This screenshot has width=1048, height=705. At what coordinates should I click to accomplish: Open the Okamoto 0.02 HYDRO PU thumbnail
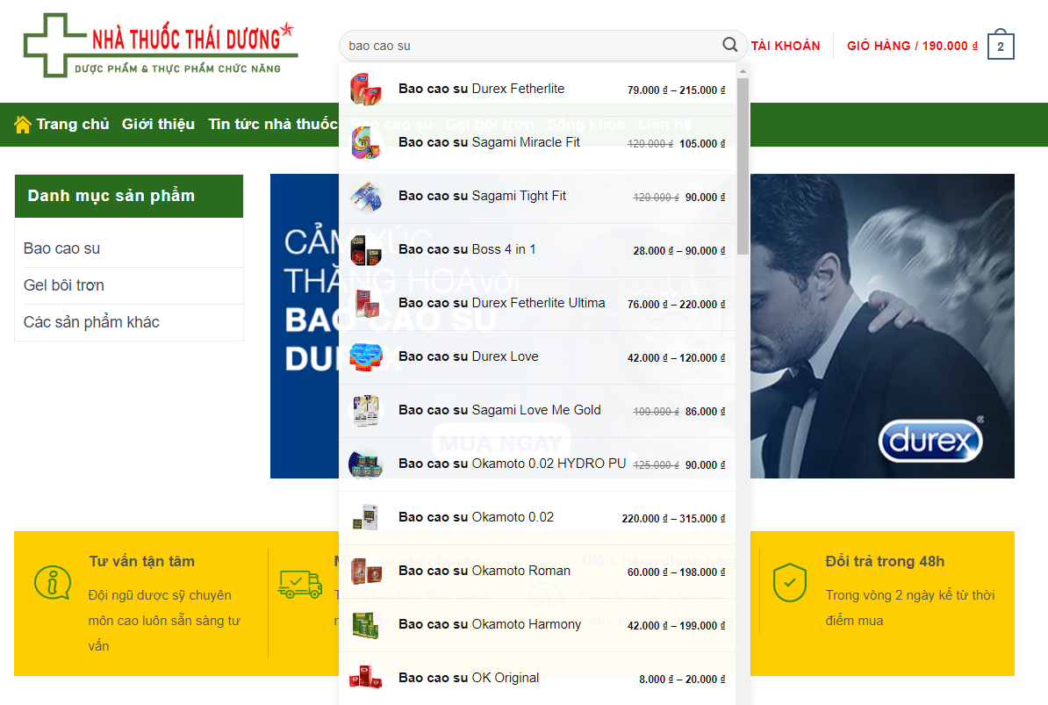point(366,464)
